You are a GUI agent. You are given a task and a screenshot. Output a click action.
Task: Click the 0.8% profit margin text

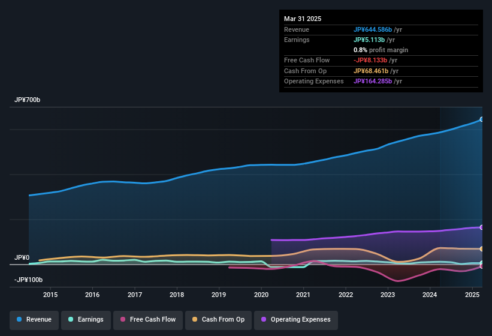coord(381,50)
